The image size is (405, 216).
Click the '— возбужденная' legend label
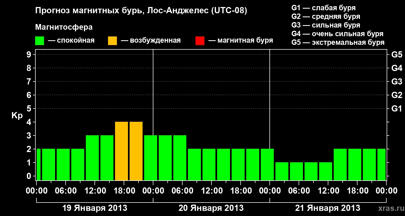[151, 41]
